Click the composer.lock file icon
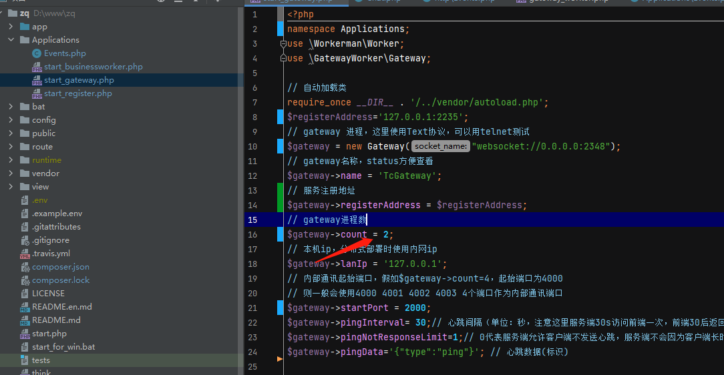Screen dimensions: 724x375 pyautogui.click(x=25, y=280)
